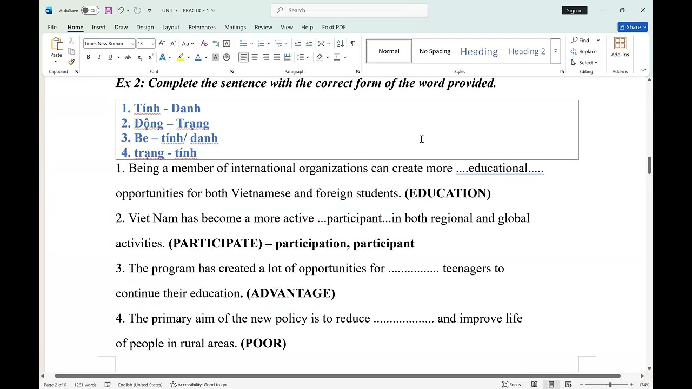
Task: Click the Share button
Action: (633, 27)
